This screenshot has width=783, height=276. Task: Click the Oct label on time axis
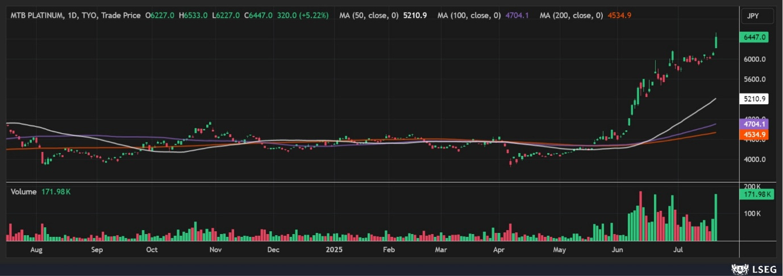(152, 249)
